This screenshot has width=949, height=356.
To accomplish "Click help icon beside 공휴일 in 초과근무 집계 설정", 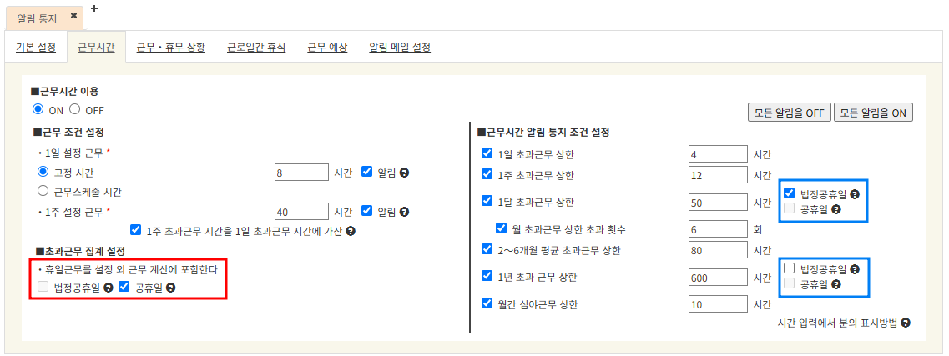I will pos(170,288).
